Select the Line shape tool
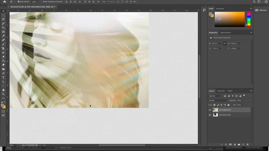The height and width of the screenshot is (151, 269). (x=3, y=86)
